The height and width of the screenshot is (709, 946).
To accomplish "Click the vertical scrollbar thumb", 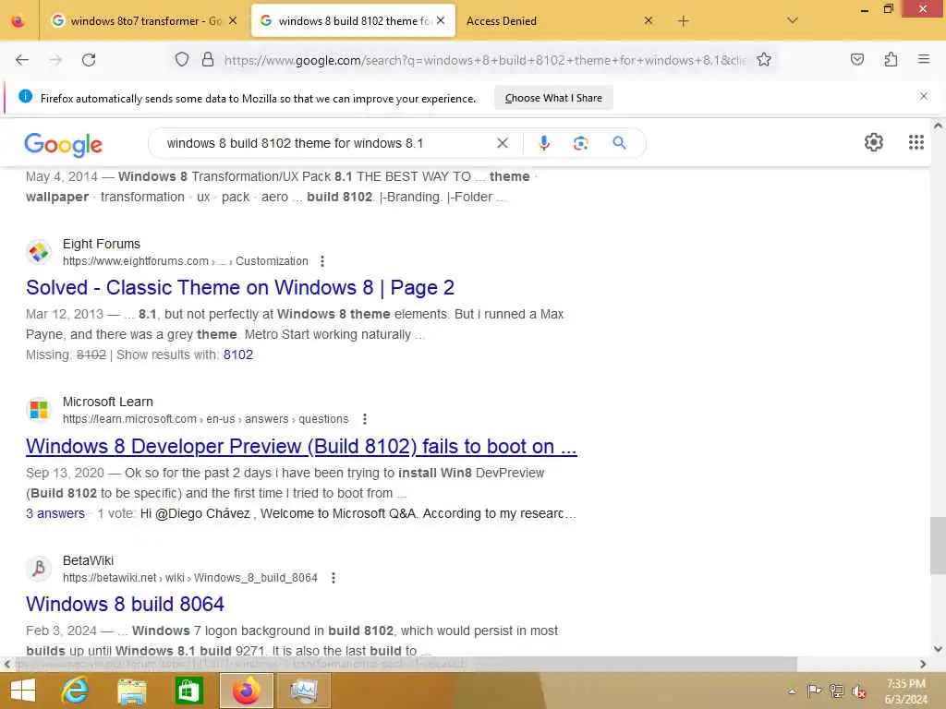I will (x=938, y=546).
